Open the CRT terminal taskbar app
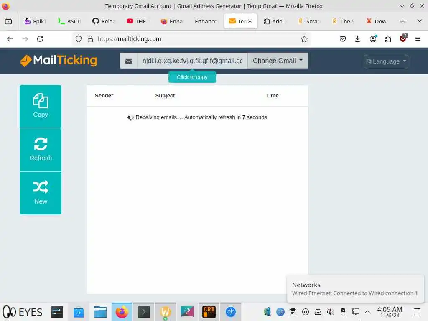 [x=209, y=312]
